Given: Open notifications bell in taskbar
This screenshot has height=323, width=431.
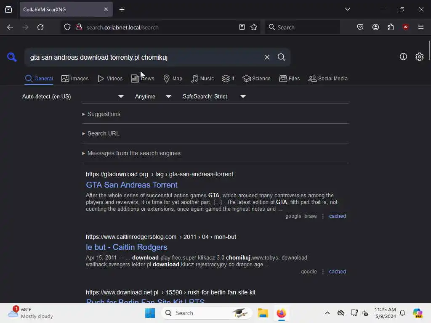Looking at the screenshot, I should 402,313.
